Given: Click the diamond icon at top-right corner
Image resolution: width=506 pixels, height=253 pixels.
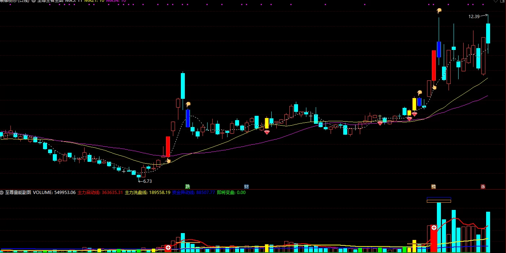Looking at the screenshot, I should [496, 1].
